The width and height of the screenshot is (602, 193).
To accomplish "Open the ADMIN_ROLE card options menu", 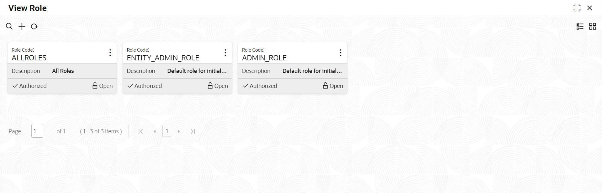I will tap(341, 53).
